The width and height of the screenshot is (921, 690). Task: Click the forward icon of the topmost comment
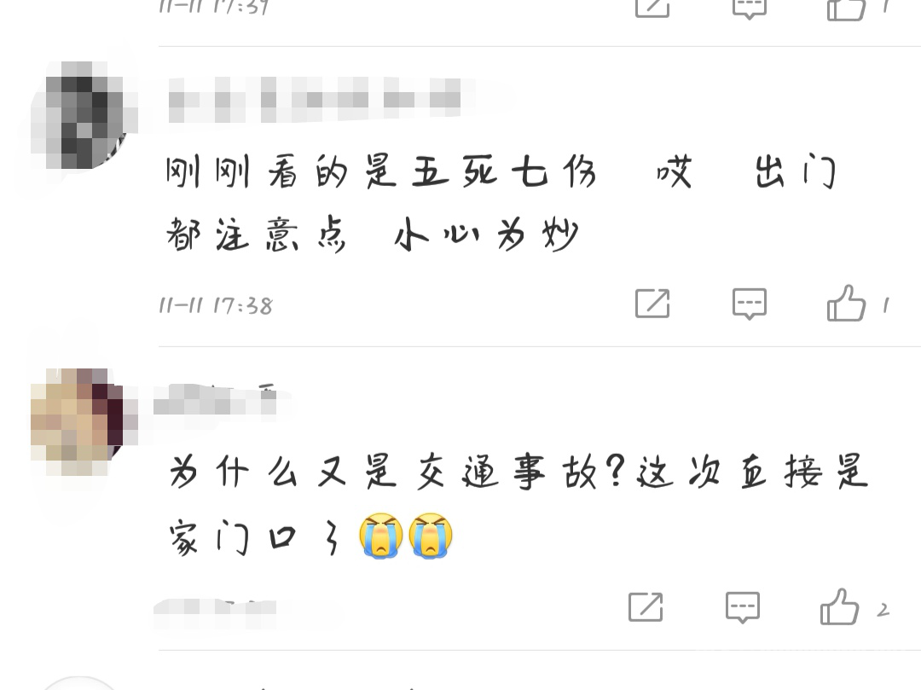point(652,9)
